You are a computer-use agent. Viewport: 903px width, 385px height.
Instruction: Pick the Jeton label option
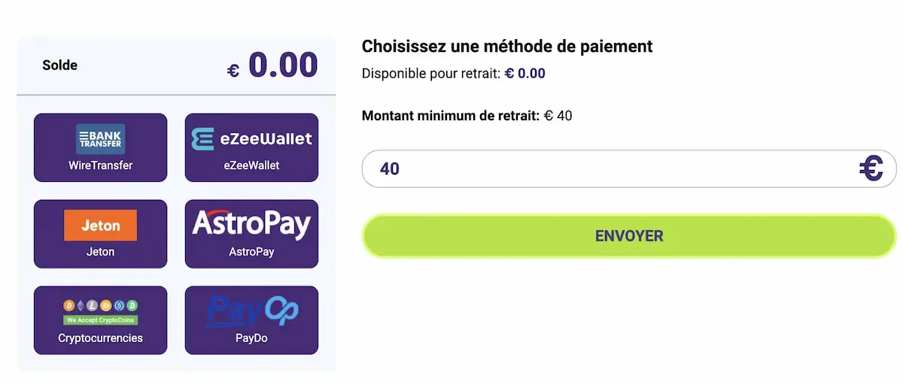pos(100,252)
